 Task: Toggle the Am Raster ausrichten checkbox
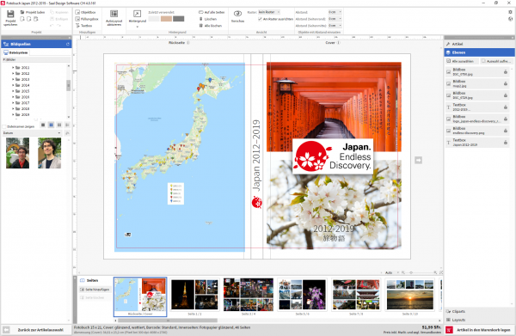(260, 19)
